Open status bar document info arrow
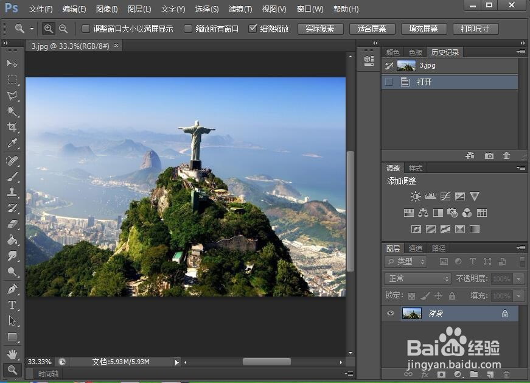This screenshot has height=383, width=530. [177, 362]
